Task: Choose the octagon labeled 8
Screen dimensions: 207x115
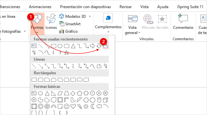Action: tap(99, 93)
